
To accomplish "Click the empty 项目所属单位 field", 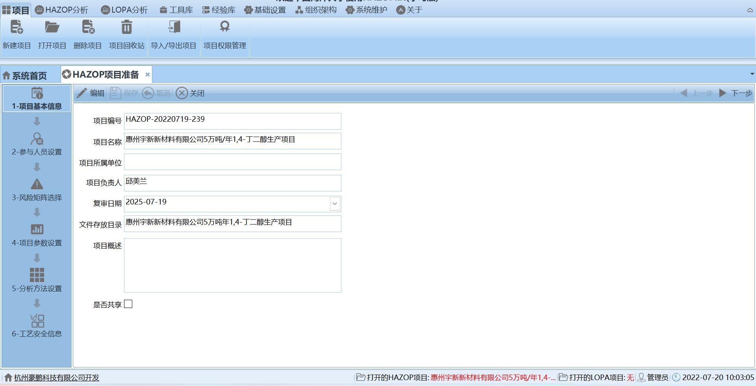I will click(x=232, y=162).
